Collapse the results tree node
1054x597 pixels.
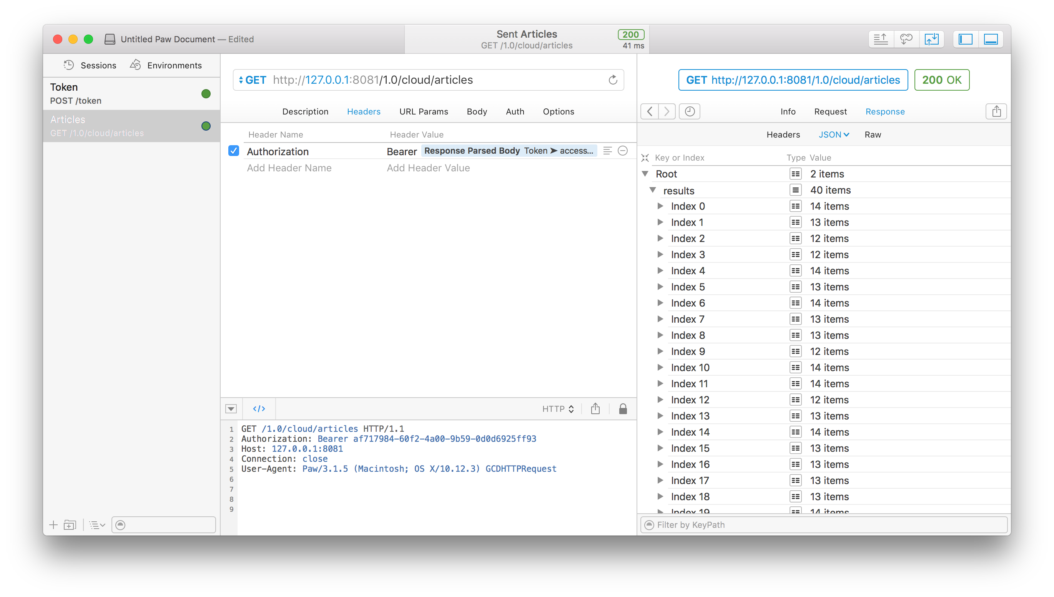pyautogui.click(x=653, y=190)
